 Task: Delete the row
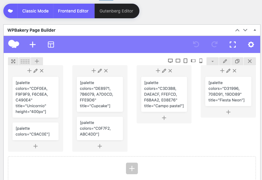pos(250,61)
